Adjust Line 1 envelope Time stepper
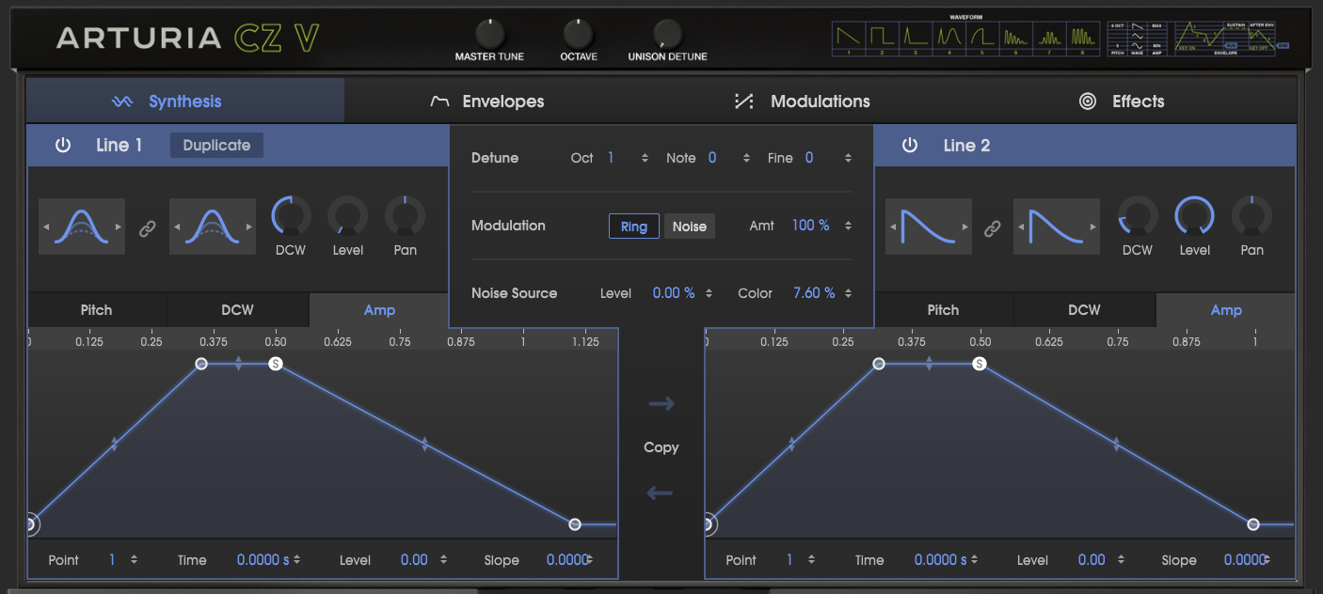This screenshot has width=1323, height=594. [x=297, y=559]
